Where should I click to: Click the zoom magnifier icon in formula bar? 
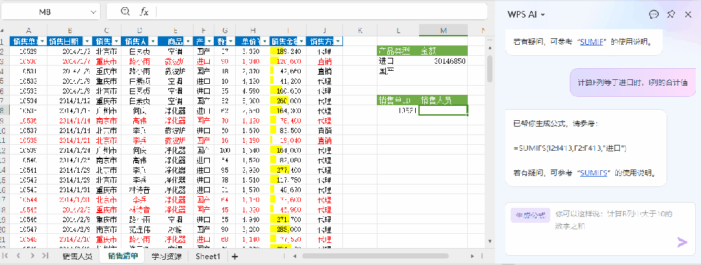(x=125, y=12)
